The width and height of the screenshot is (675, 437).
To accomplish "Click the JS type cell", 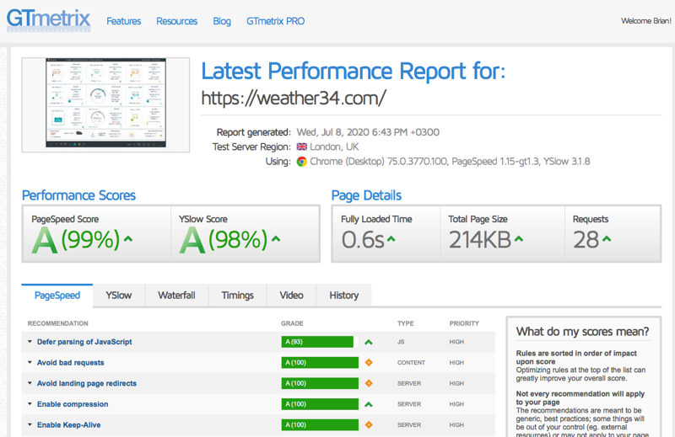I will pos(401,342).
